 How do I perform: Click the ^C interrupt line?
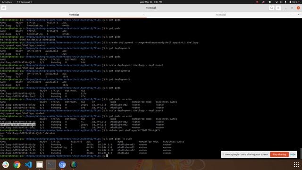point(1,136)
